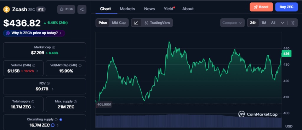302x130 pixels.
Task: Open the share button
Action: click(82, 9)
